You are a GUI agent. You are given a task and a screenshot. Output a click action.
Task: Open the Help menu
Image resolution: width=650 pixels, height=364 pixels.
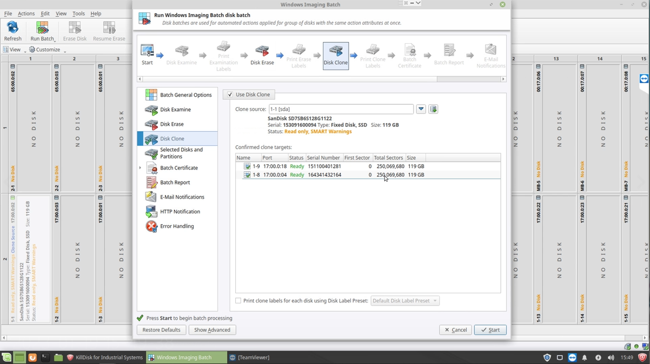pyautogui.click(x=96, y=14)
